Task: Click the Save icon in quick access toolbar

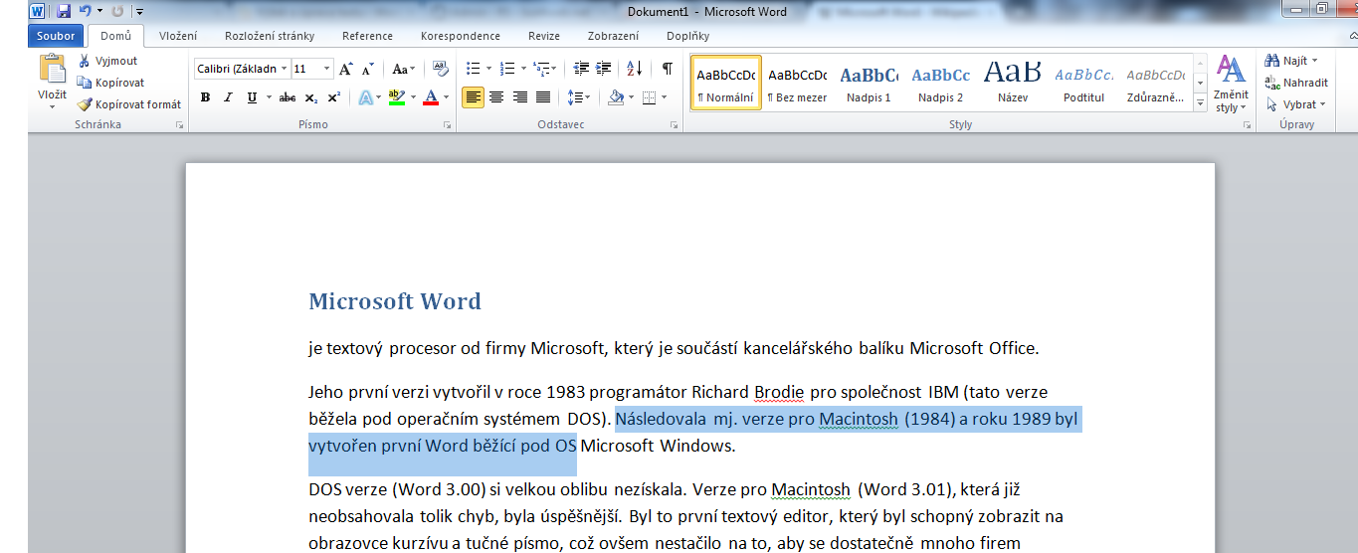Action: coord(64,11)
